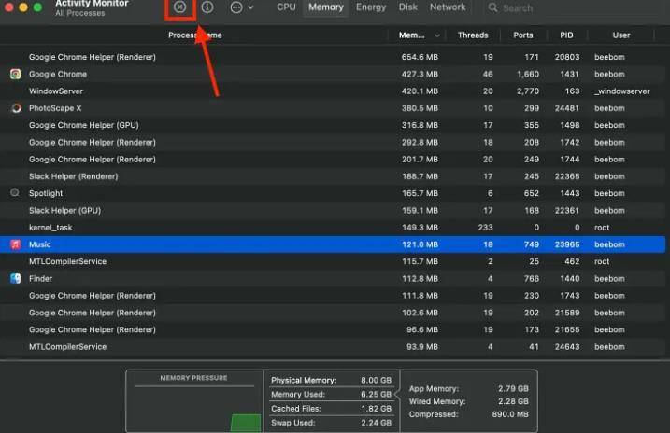Select the kernel_task process row
The width and height of the screenshot is (670, 433).
click(x=187, y=228)
